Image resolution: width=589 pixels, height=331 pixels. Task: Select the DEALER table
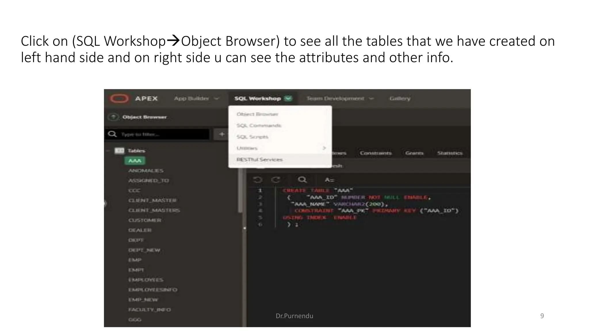(140, 230)
